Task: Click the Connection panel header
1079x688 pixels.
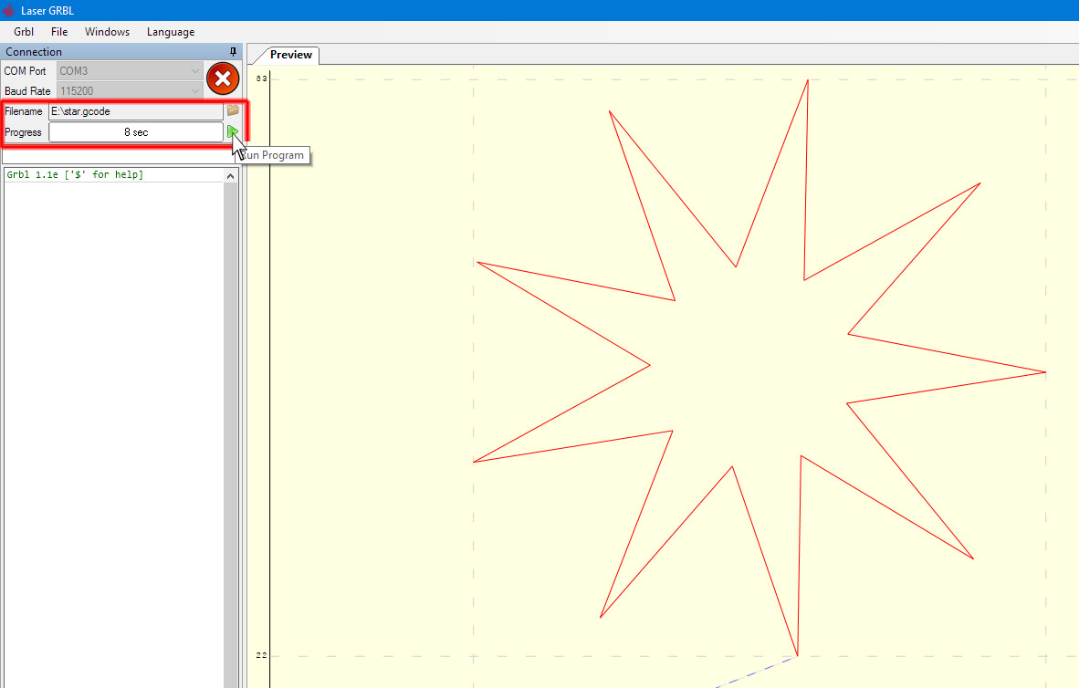Action: click(110, 52)
